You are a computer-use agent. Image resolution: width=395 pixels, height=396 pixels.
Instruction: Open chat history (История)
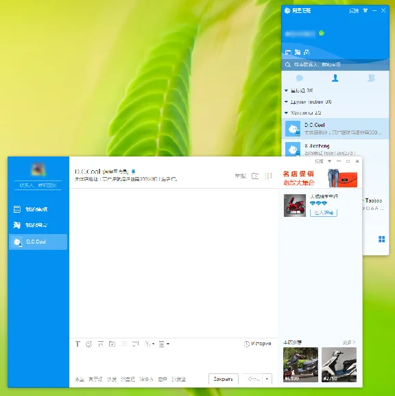click(257, 344)
